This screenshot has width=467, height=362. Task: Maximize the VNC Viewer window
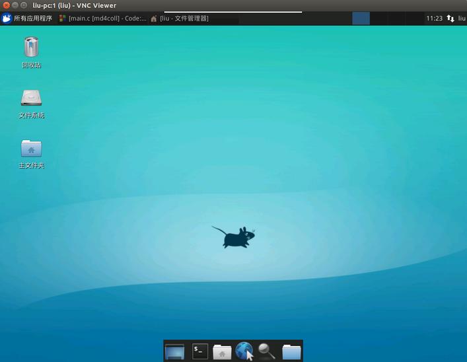tap(24, 5)
